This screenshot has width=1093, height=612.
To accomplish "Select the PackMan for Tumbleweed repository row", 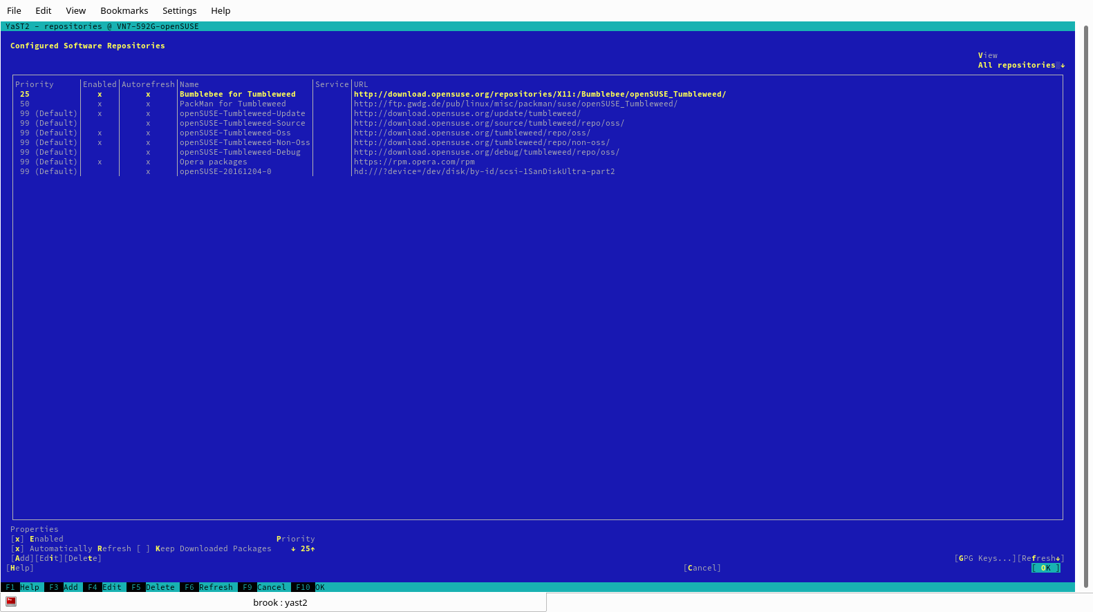I will tap(537, 104).
